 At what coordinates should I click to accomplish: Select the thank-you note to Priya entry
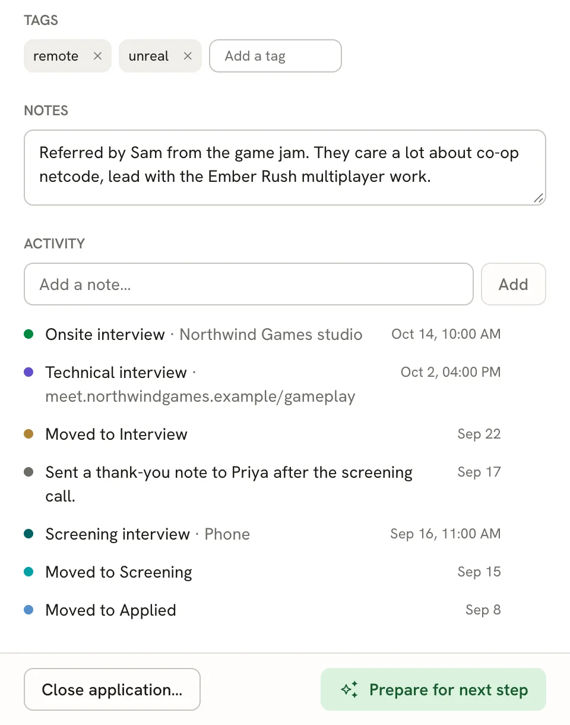point(262,484)
